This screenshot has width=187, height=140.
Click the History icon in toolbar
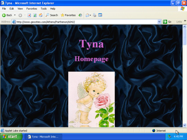[x=80, y=15]
